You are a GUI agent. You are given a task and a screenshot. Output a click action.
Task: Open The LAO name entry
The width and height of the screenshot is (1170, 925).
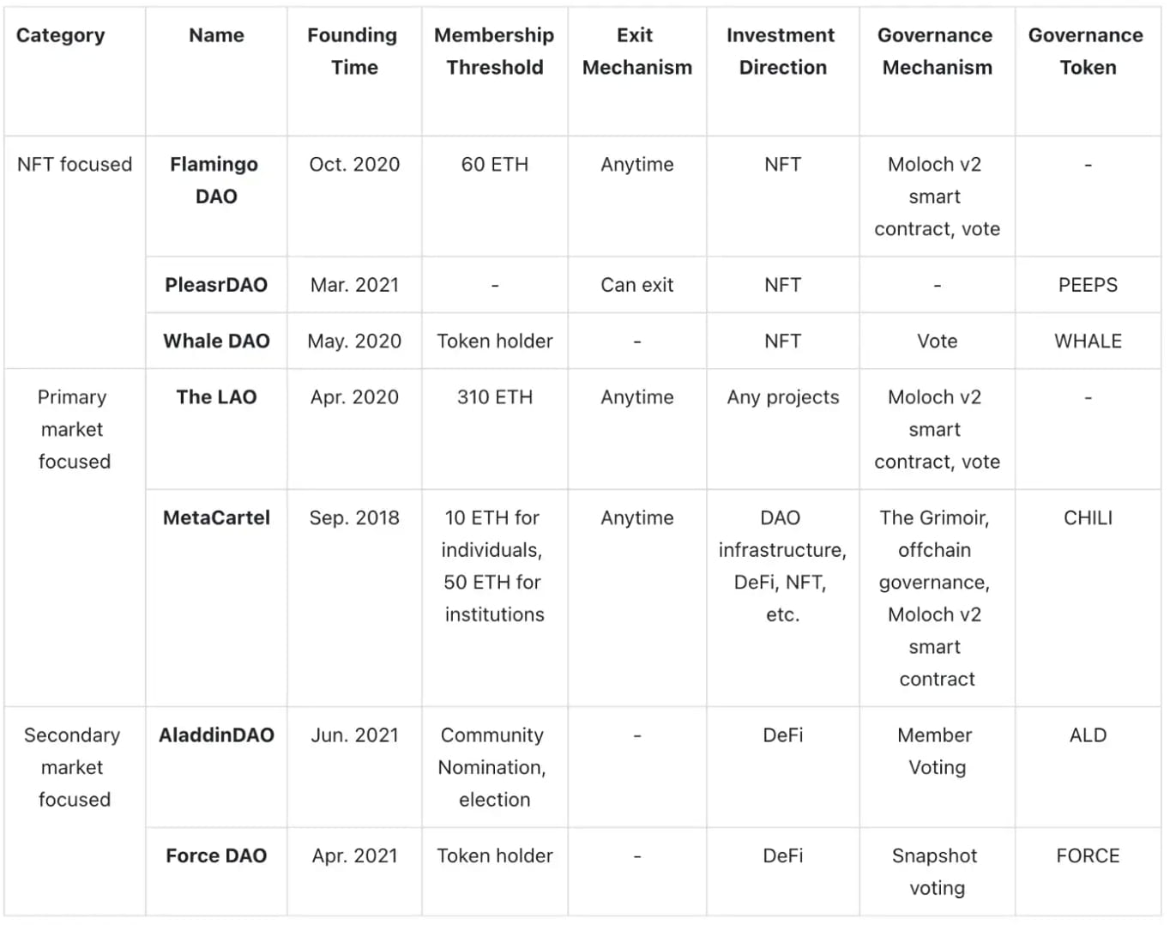[216, 396]
